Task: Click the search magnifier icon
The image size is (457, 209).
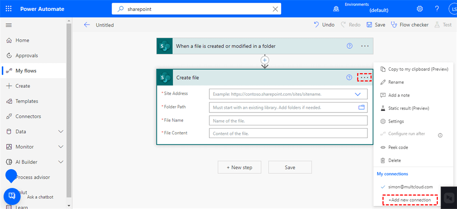Action: tap(120, 9)
